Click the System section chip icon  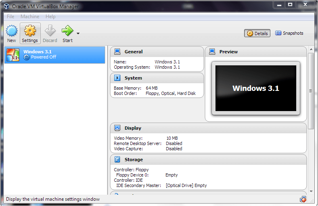tap(117, 78)
